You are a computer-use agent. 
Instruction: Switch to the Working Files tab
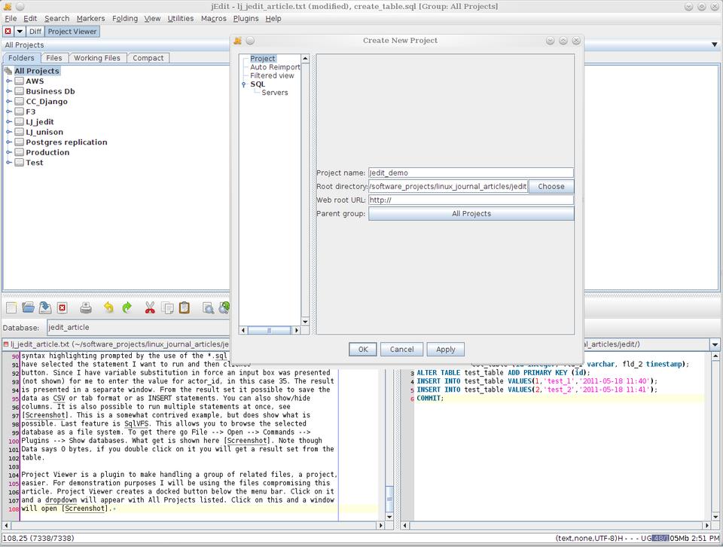tap(96, 58)
